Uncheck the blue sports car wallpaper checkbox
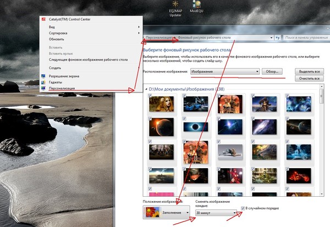 [x=184, y=96]
